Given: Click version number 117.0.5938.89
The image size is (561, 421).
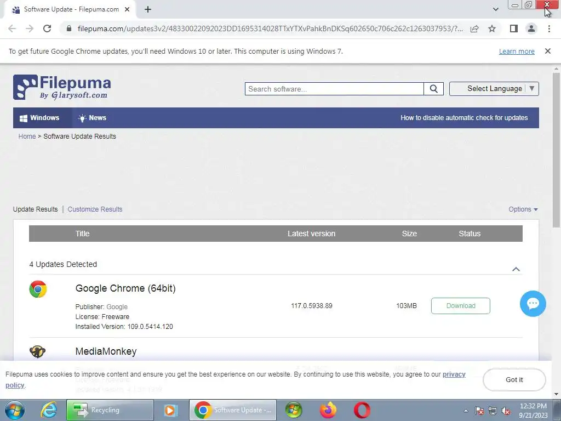Looking at the screenshot, I should coord(312,306).
